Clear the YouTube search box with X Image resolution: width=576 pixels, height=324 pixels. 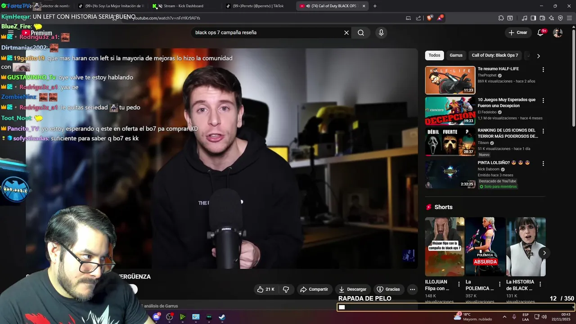(x=346, y=32)
